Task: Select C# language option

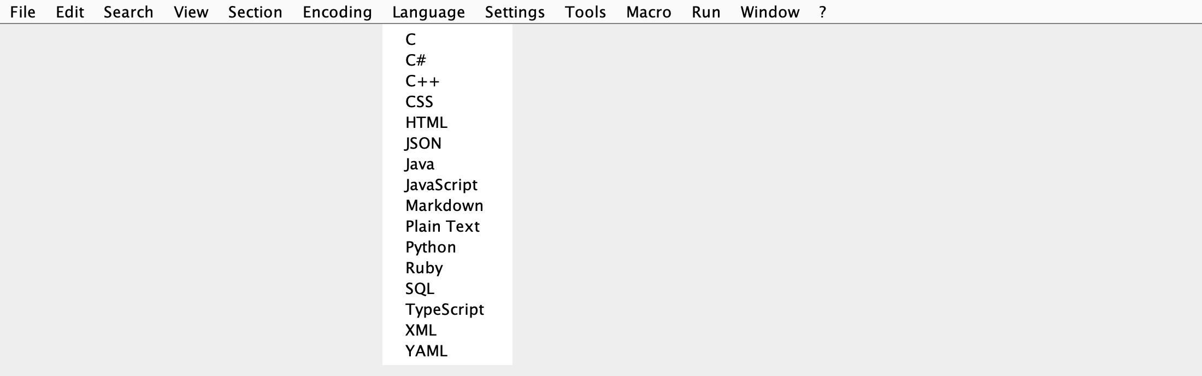Action: (x=447, y=60)
